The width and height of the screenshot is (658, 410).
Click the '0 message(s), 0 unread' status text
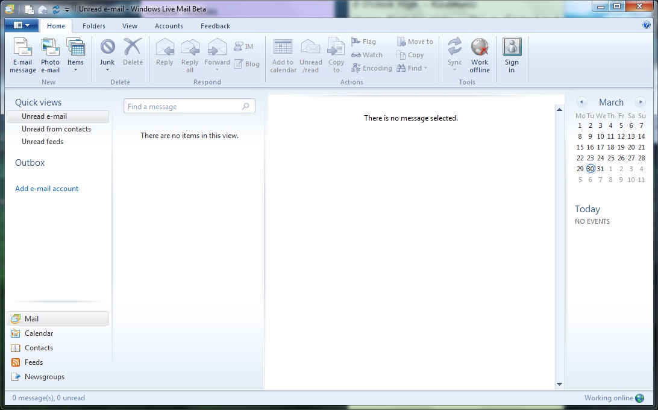pyautogui.click(x=49, y=398)
